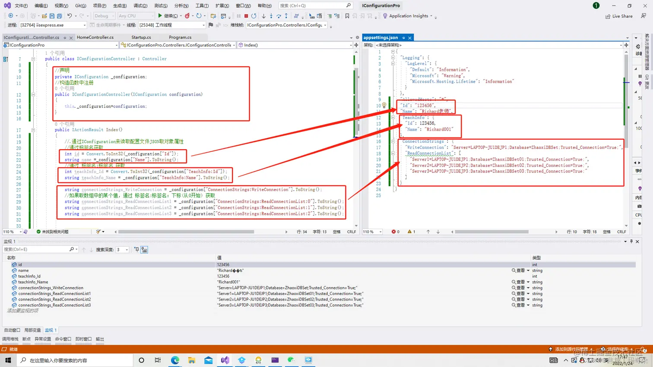
Task: Toggle pin on the IConfigurationController.cs tab
Action: [65, 38]
